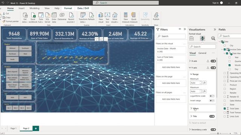Open the Home ribbon tab
The height and width of the screenshot is (135, 241).
(x=11, y=8)
